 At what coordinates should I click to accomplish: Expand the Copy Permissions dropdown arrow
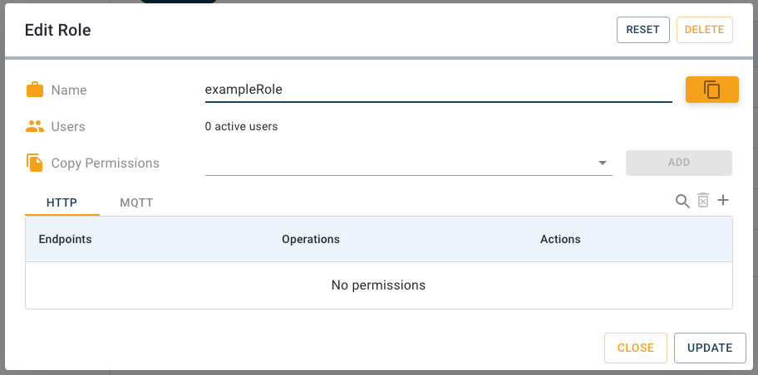point(603,163)
